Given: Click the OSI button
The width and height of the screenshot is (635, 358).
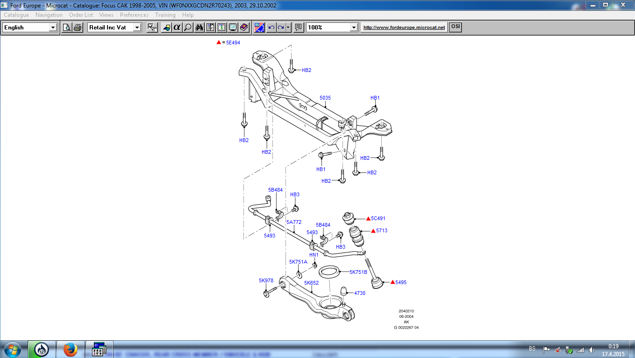Looking at the screenshot, I should (455, 27).
